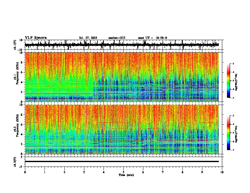Click time axis tick label "2"
This screenshot has width=250, height=193.
(64, 172)
